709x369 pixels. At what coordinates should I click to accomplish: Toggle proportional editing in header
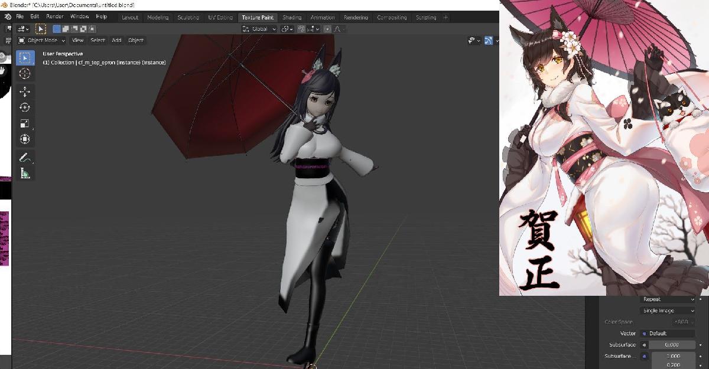click(328, 29)
